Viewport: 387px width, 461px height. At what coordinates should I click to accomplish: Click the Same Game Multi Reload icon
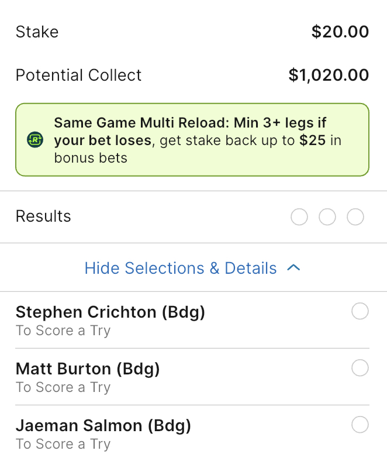(35, 140)
